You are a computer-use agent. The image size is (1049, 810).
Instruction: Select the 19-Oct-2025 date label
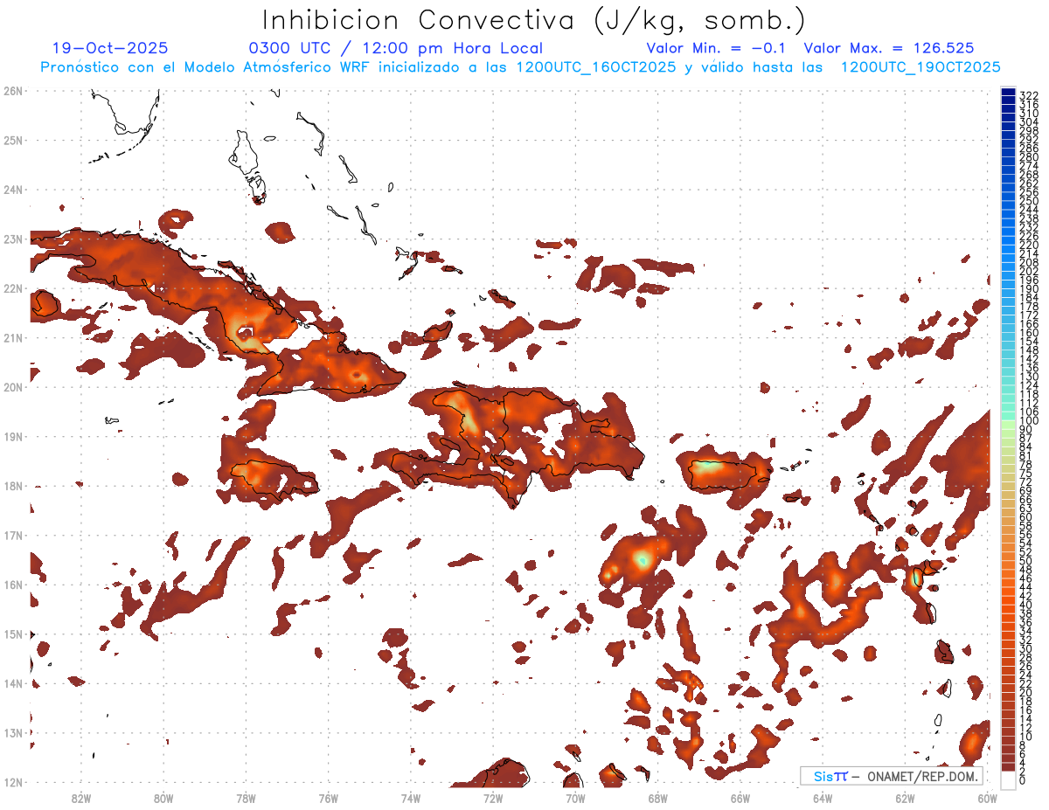point(110,49)
